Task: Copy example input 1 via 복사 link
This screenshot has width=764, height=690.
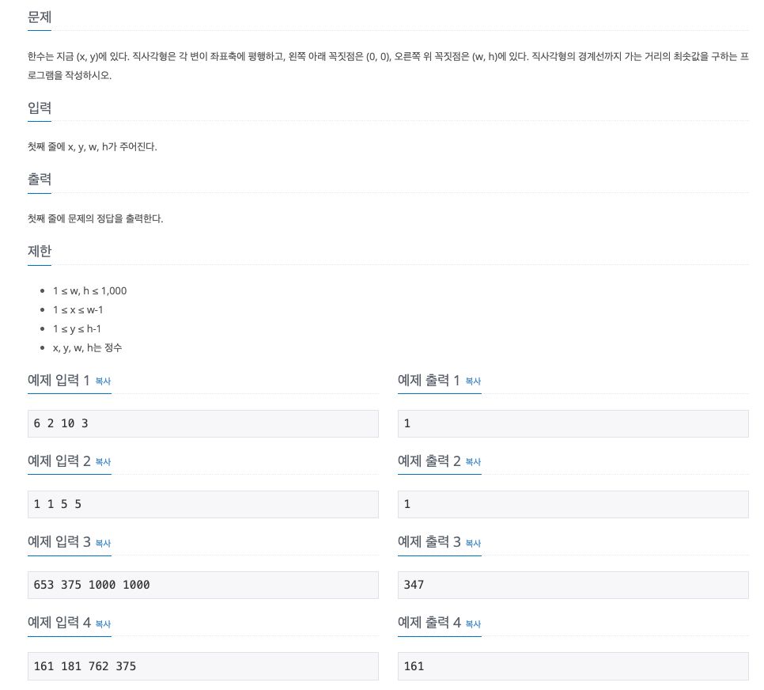Action: [103, 381]
